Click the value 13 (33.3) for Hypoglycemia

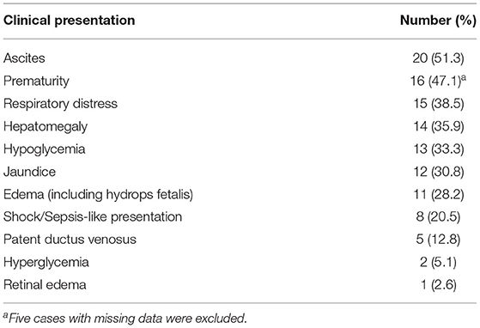tap(438, 149)
